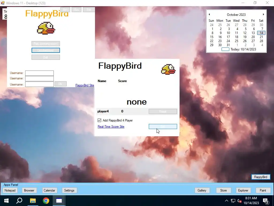Click the 'none' text in leaderboard
This screenshot has height=206, width=274.
[x=137, y=102]
